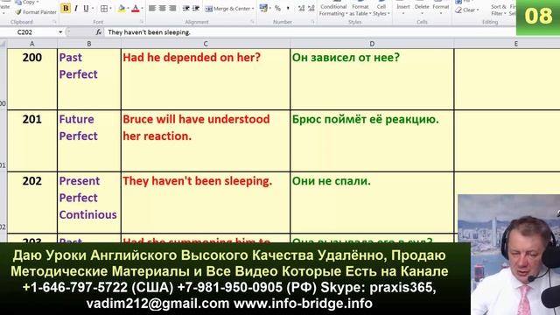Select column A header
This screenshot has width=560, height=315.
(x=32, y=44)
